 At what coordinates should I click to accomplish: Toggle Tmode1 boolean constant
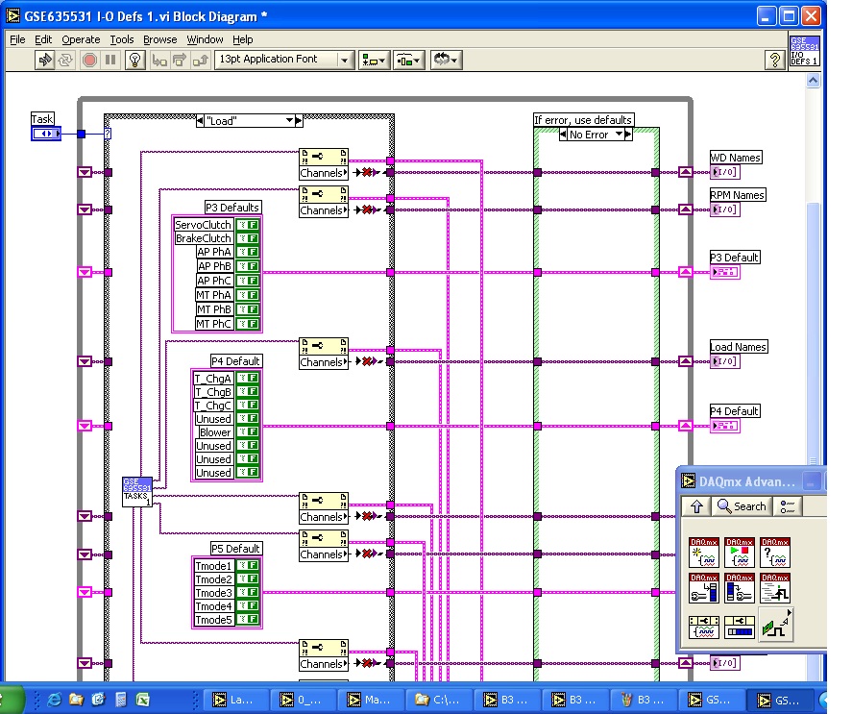[249, 566]
